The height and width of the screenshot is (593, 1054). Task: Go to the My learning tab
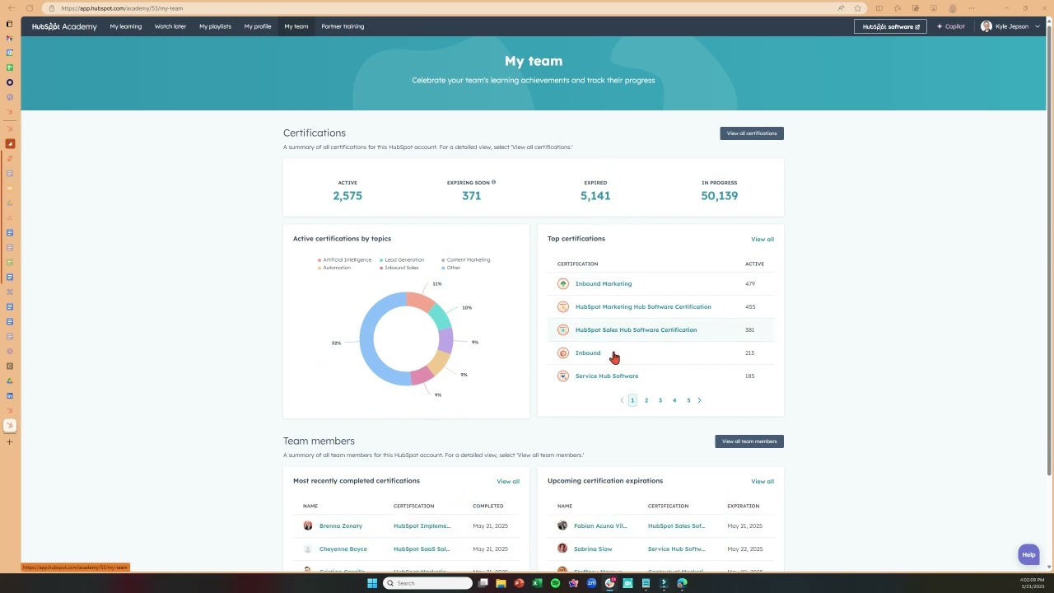(x=126, y=26)
